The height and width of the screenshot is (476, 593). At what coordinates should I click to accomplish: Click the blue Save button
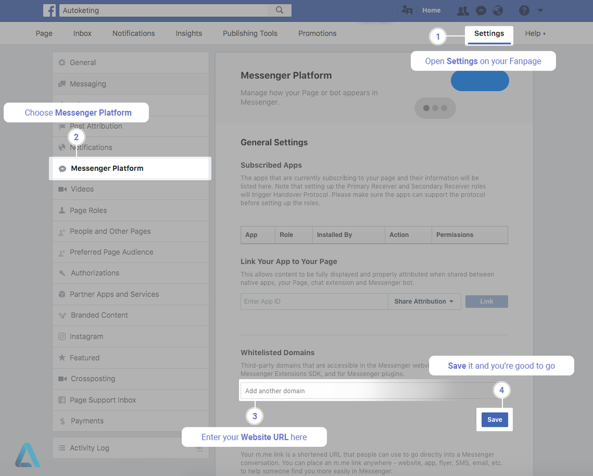(495, 420)
